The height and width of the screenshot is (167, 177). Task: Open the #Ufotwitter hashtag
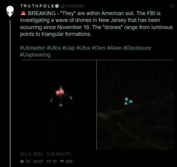33,48
